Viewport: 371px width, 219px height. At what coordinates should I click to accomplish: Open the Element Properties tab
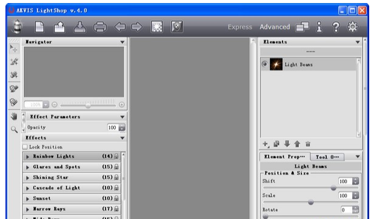point(285,157)
